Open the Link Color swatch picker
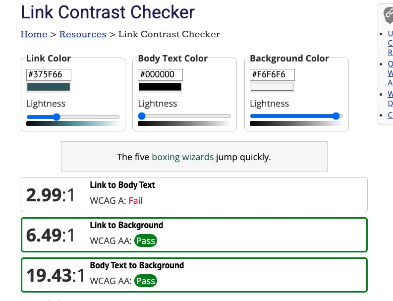Image resolution: width=393 pixels, height=301 pixels. (49, 87)
